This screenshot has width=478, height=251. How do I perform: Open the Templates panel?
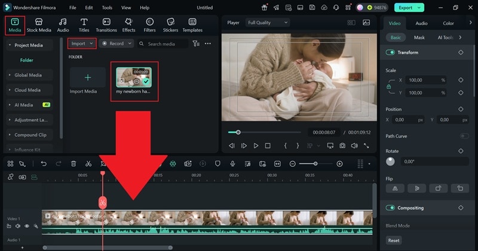coord(192,25)
